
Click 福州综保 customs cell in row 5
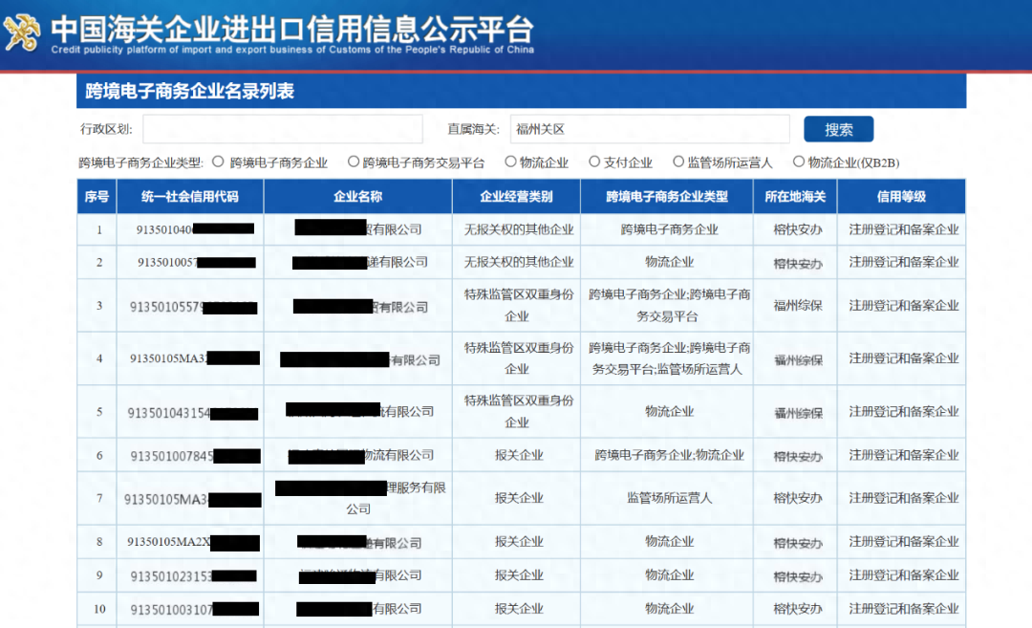pyautogui.click(x=798, y=413)
